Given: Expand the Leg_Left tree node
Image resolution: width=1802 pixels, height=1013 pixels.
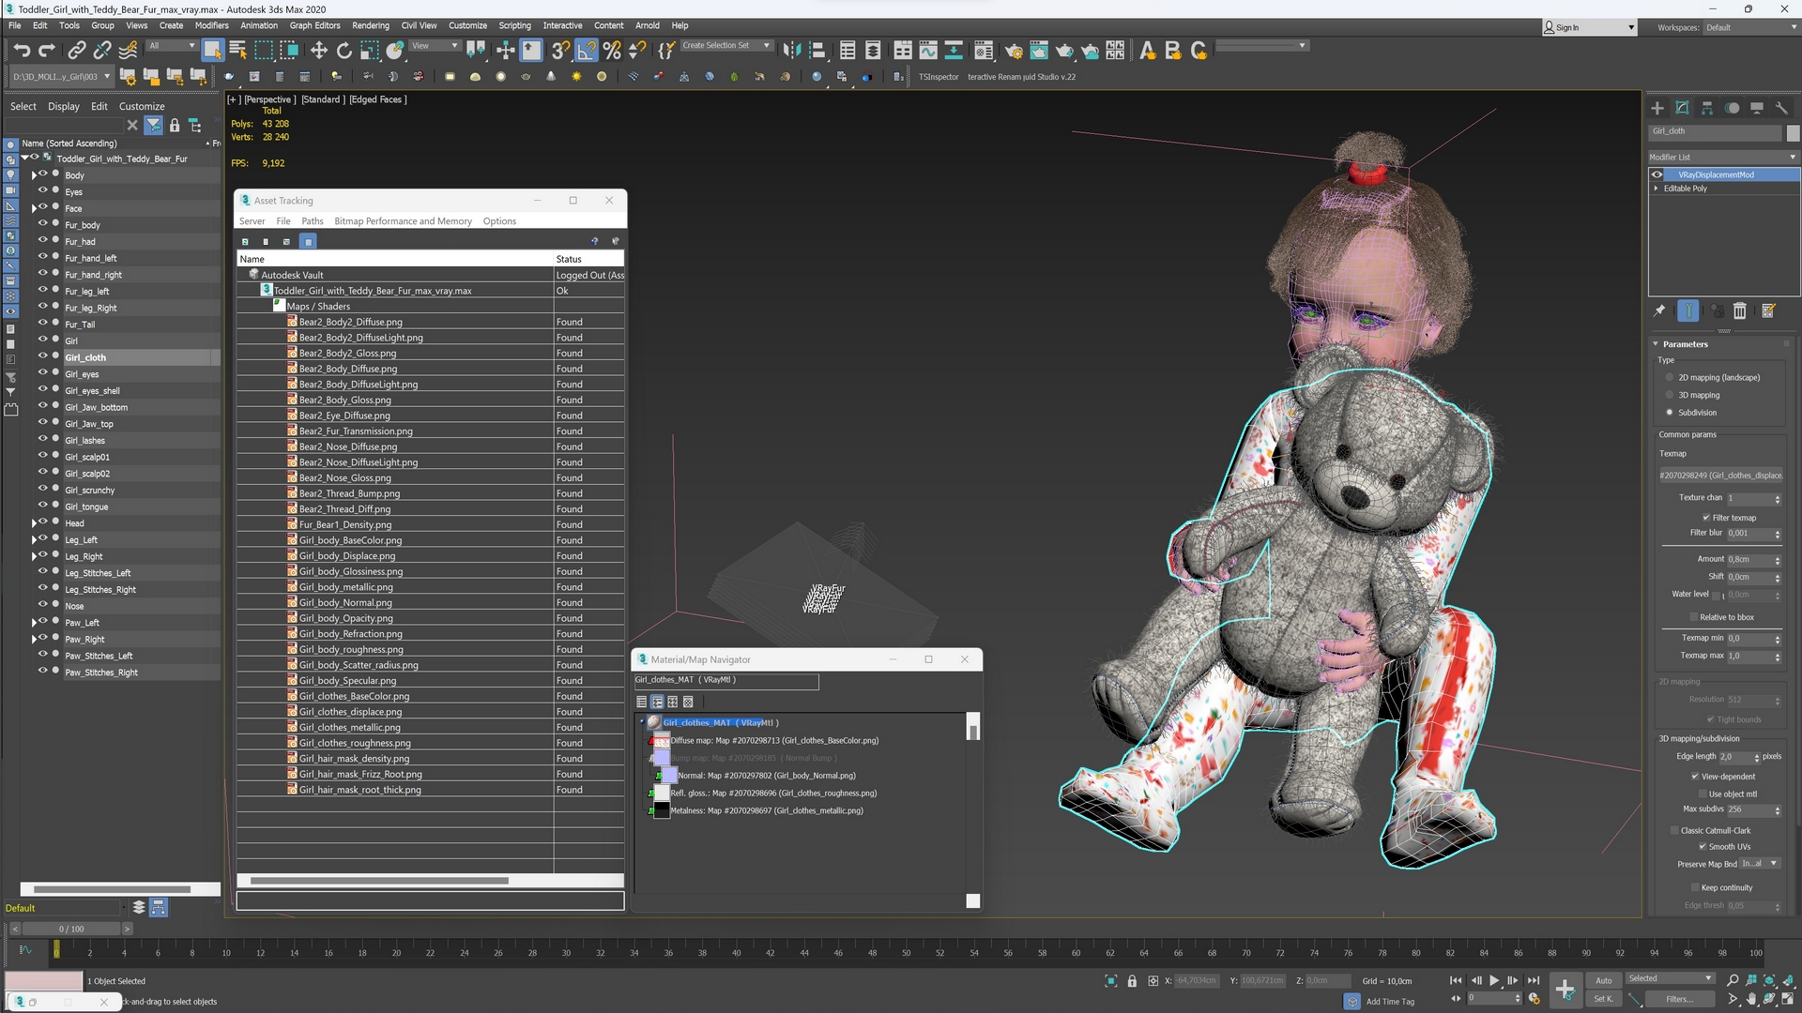Looking at the screenshot, I should pos(34,540).
